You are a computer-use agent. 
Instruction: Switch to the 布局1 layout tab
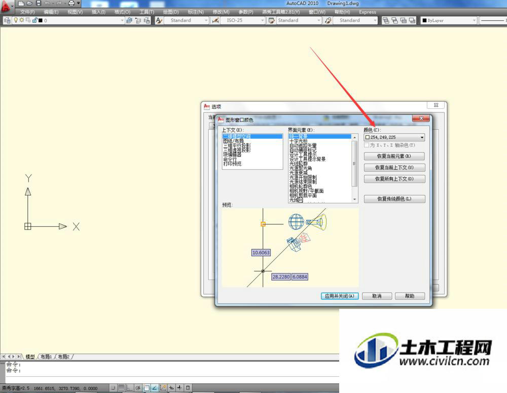point(46,357)
